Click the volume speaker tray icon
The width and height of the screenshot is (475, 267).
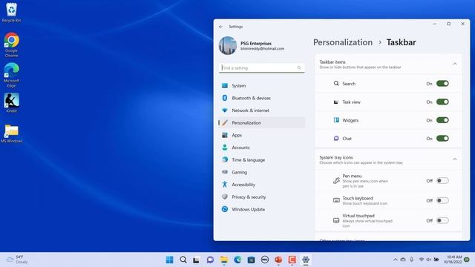click(429, 260)
